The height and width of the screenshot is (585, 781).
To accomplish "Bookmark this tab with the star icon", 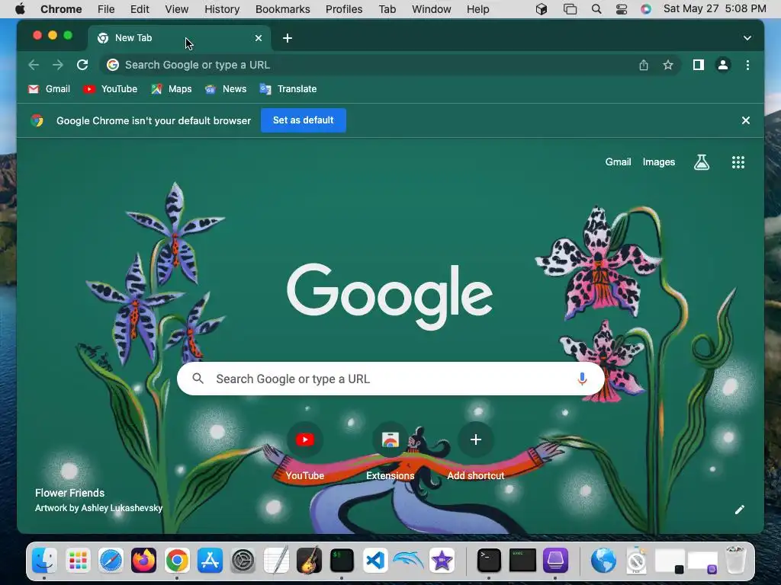I will [x=668, y=66].
